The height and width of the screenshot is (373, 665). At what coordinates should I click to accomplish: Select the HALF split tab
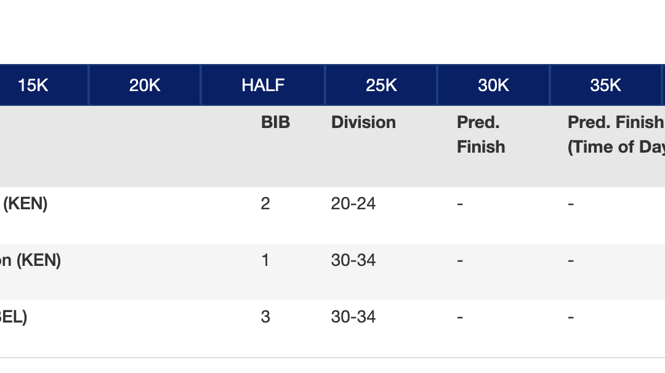pyautogui.click(x=263, y=86)
